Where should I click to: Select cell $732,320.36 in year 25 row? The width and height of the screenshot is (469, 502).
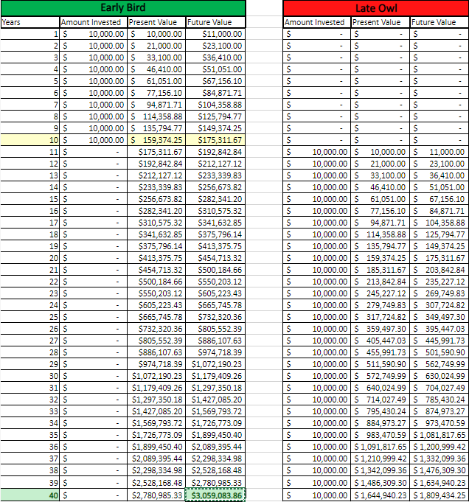coord(215,317)
